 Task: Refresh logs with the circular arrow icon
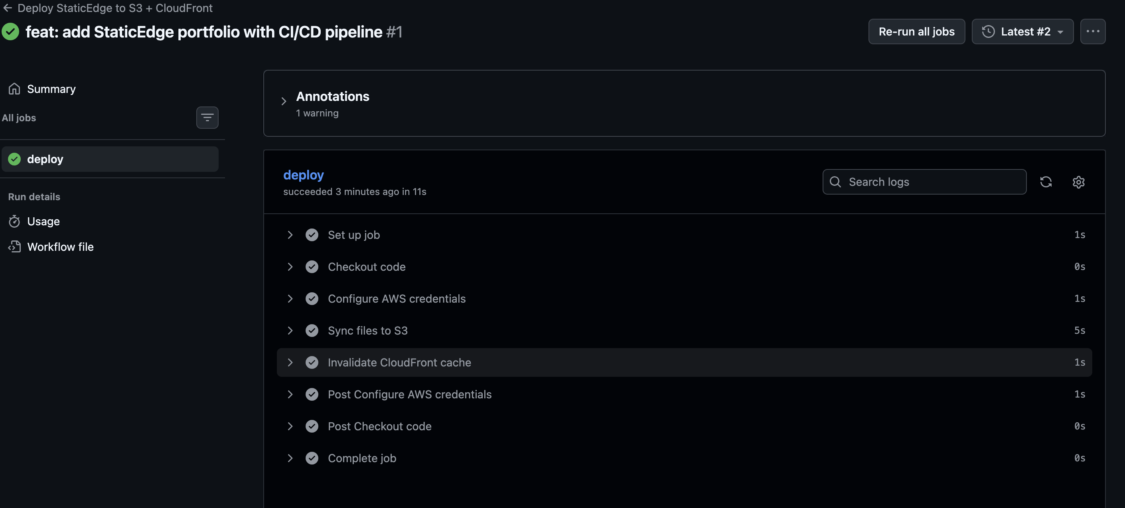pos(1046,182)
